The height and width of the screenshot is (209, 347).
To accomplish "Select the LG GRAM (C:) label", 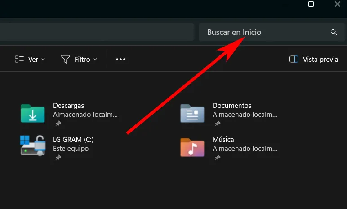I will tap(73, 139).
